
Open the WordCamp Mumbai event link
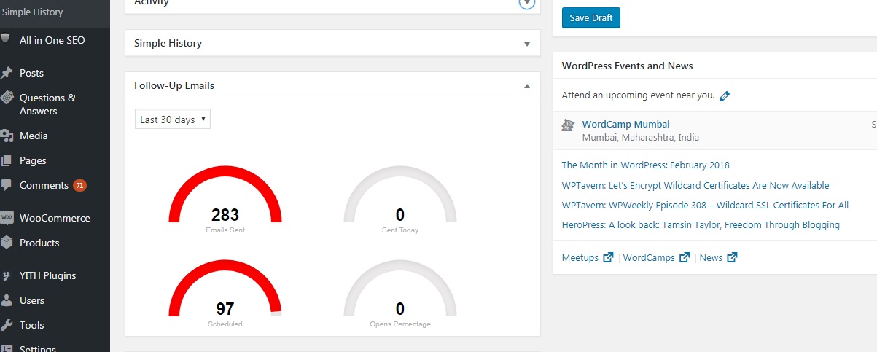pyautogui.click(x=625, y=124)
